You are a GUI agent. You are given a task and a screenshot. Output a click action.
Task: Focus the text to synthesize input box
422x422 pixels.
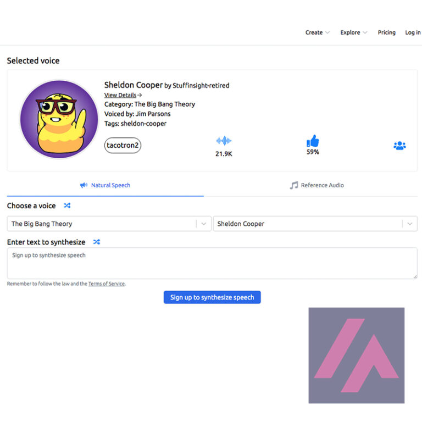point(212,263)
